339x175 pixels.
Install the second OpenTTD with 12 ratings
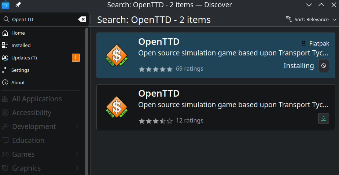[x=324, y=118]
